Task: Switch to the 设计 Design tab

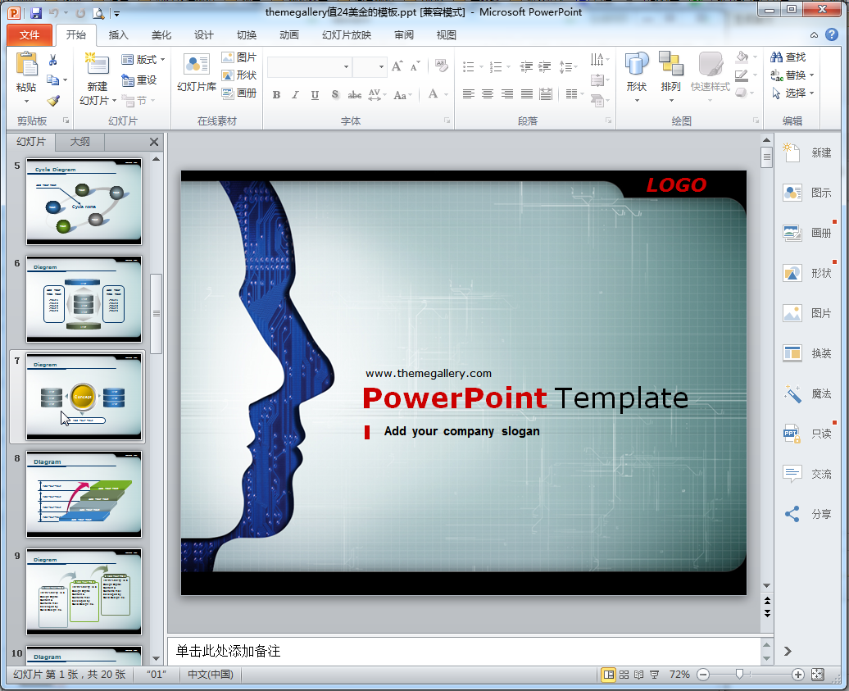Action: [203, 34]
